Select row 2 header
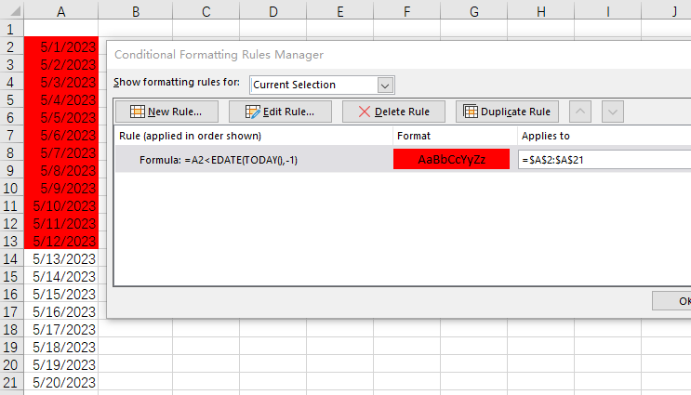The height and width of the screenshot is (395, 691). 12,46
